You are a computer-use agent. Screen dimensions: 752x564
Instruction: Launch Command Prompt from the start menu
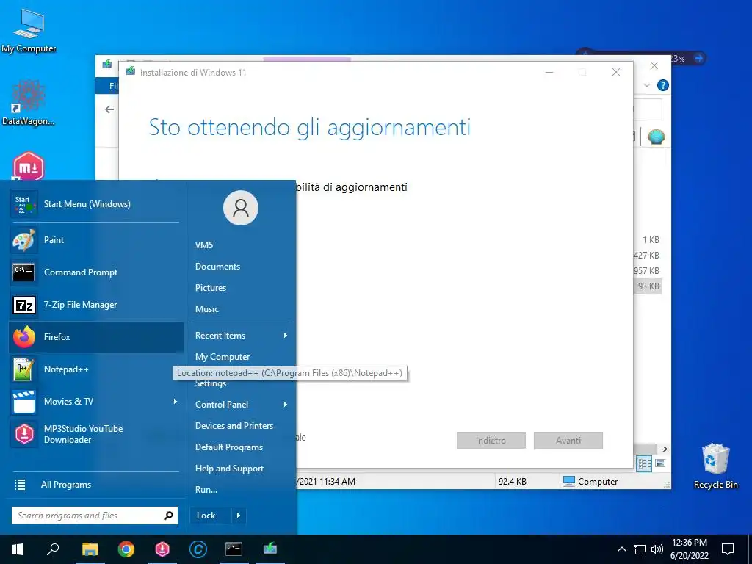tap(96, 272)
